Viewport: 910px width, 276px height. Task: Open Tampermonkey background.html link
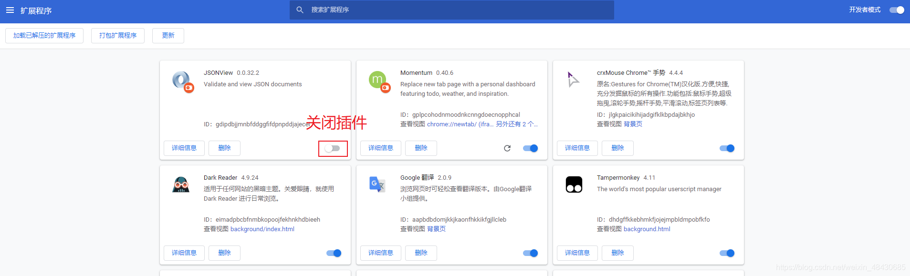point(647,229)
